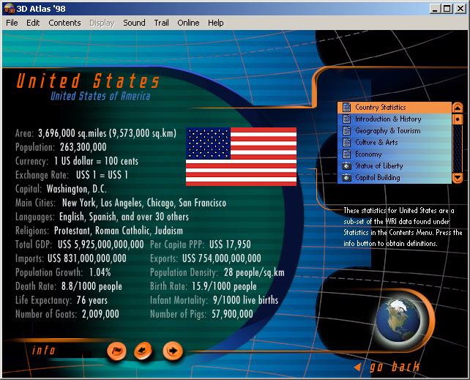This screenshot has height=380, width=470.
Task: Open the Trail menu
Action: pos(162,23)
